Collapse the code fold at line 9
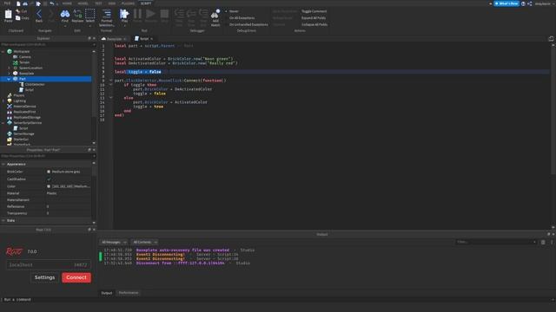 tap(110, 81)
